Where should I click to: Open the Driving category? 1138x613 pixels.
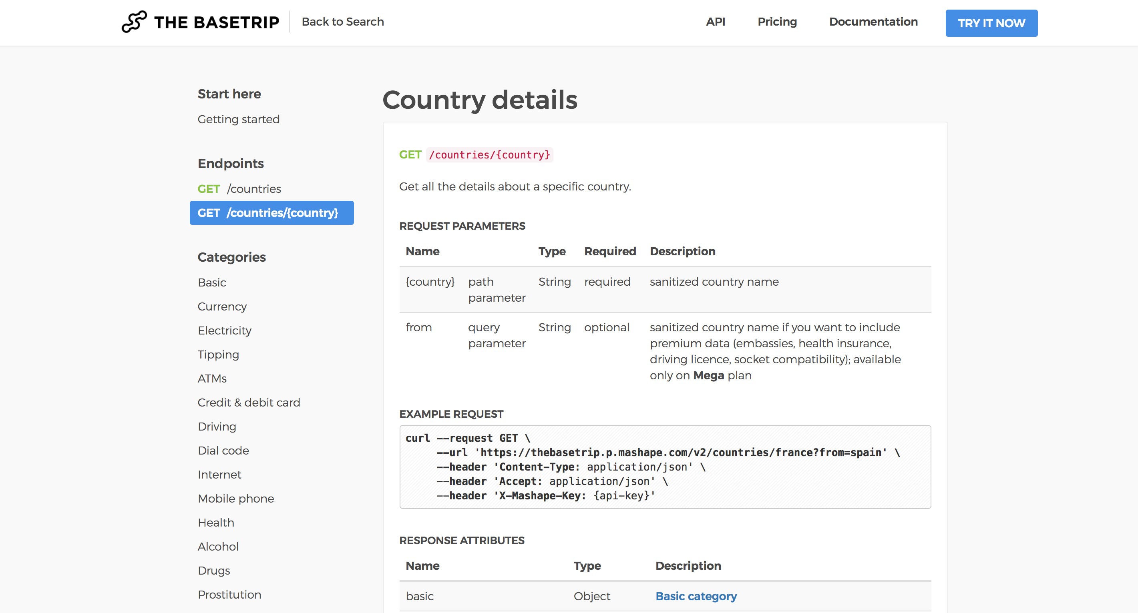click(217, 426)
